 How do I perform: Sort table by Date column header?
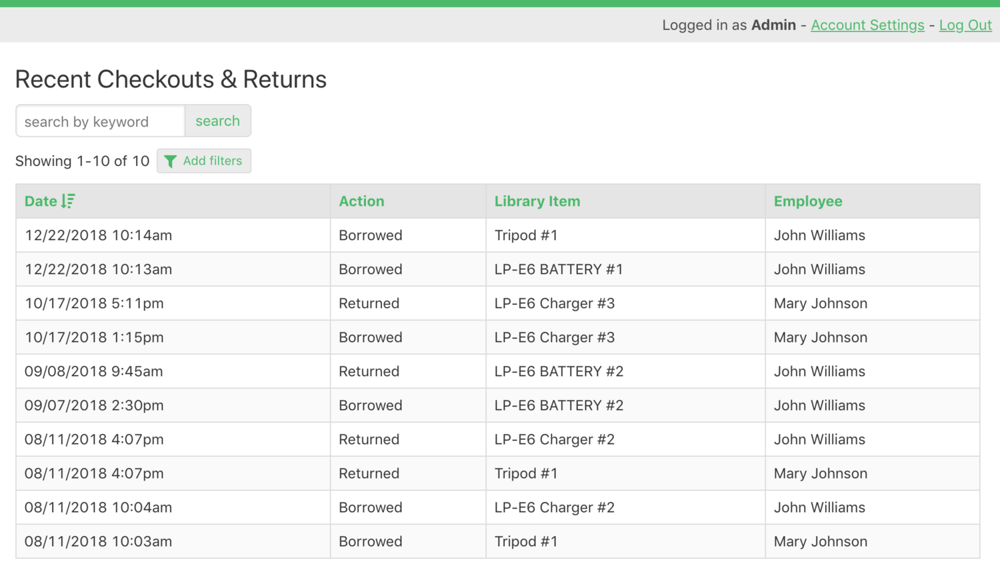point(41,201)
